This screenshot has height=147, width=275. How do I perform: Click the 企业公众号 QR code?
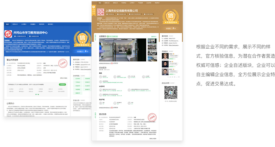point(171,93)
